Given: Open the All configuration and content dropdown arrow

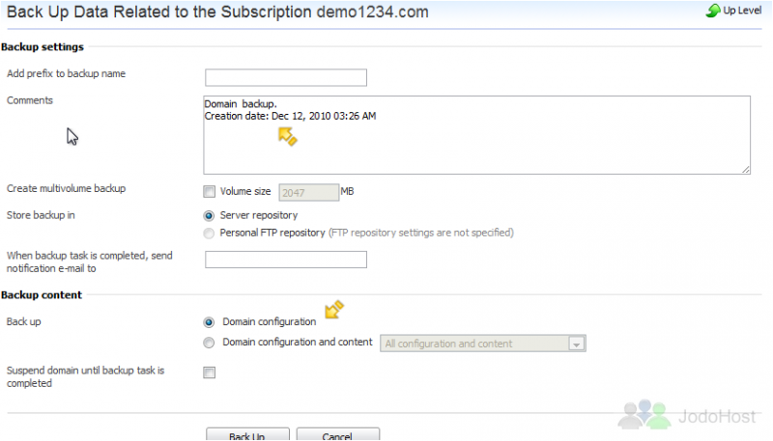Looking at the screenshot, I should (576, 344).
